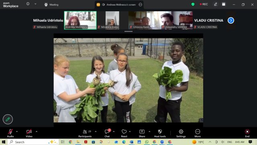Select Mirabela Baeju video thumbnail
Image resolution: width=257 pixels, height=145 pixels.
pyautogui.click(x=112, y=21)
